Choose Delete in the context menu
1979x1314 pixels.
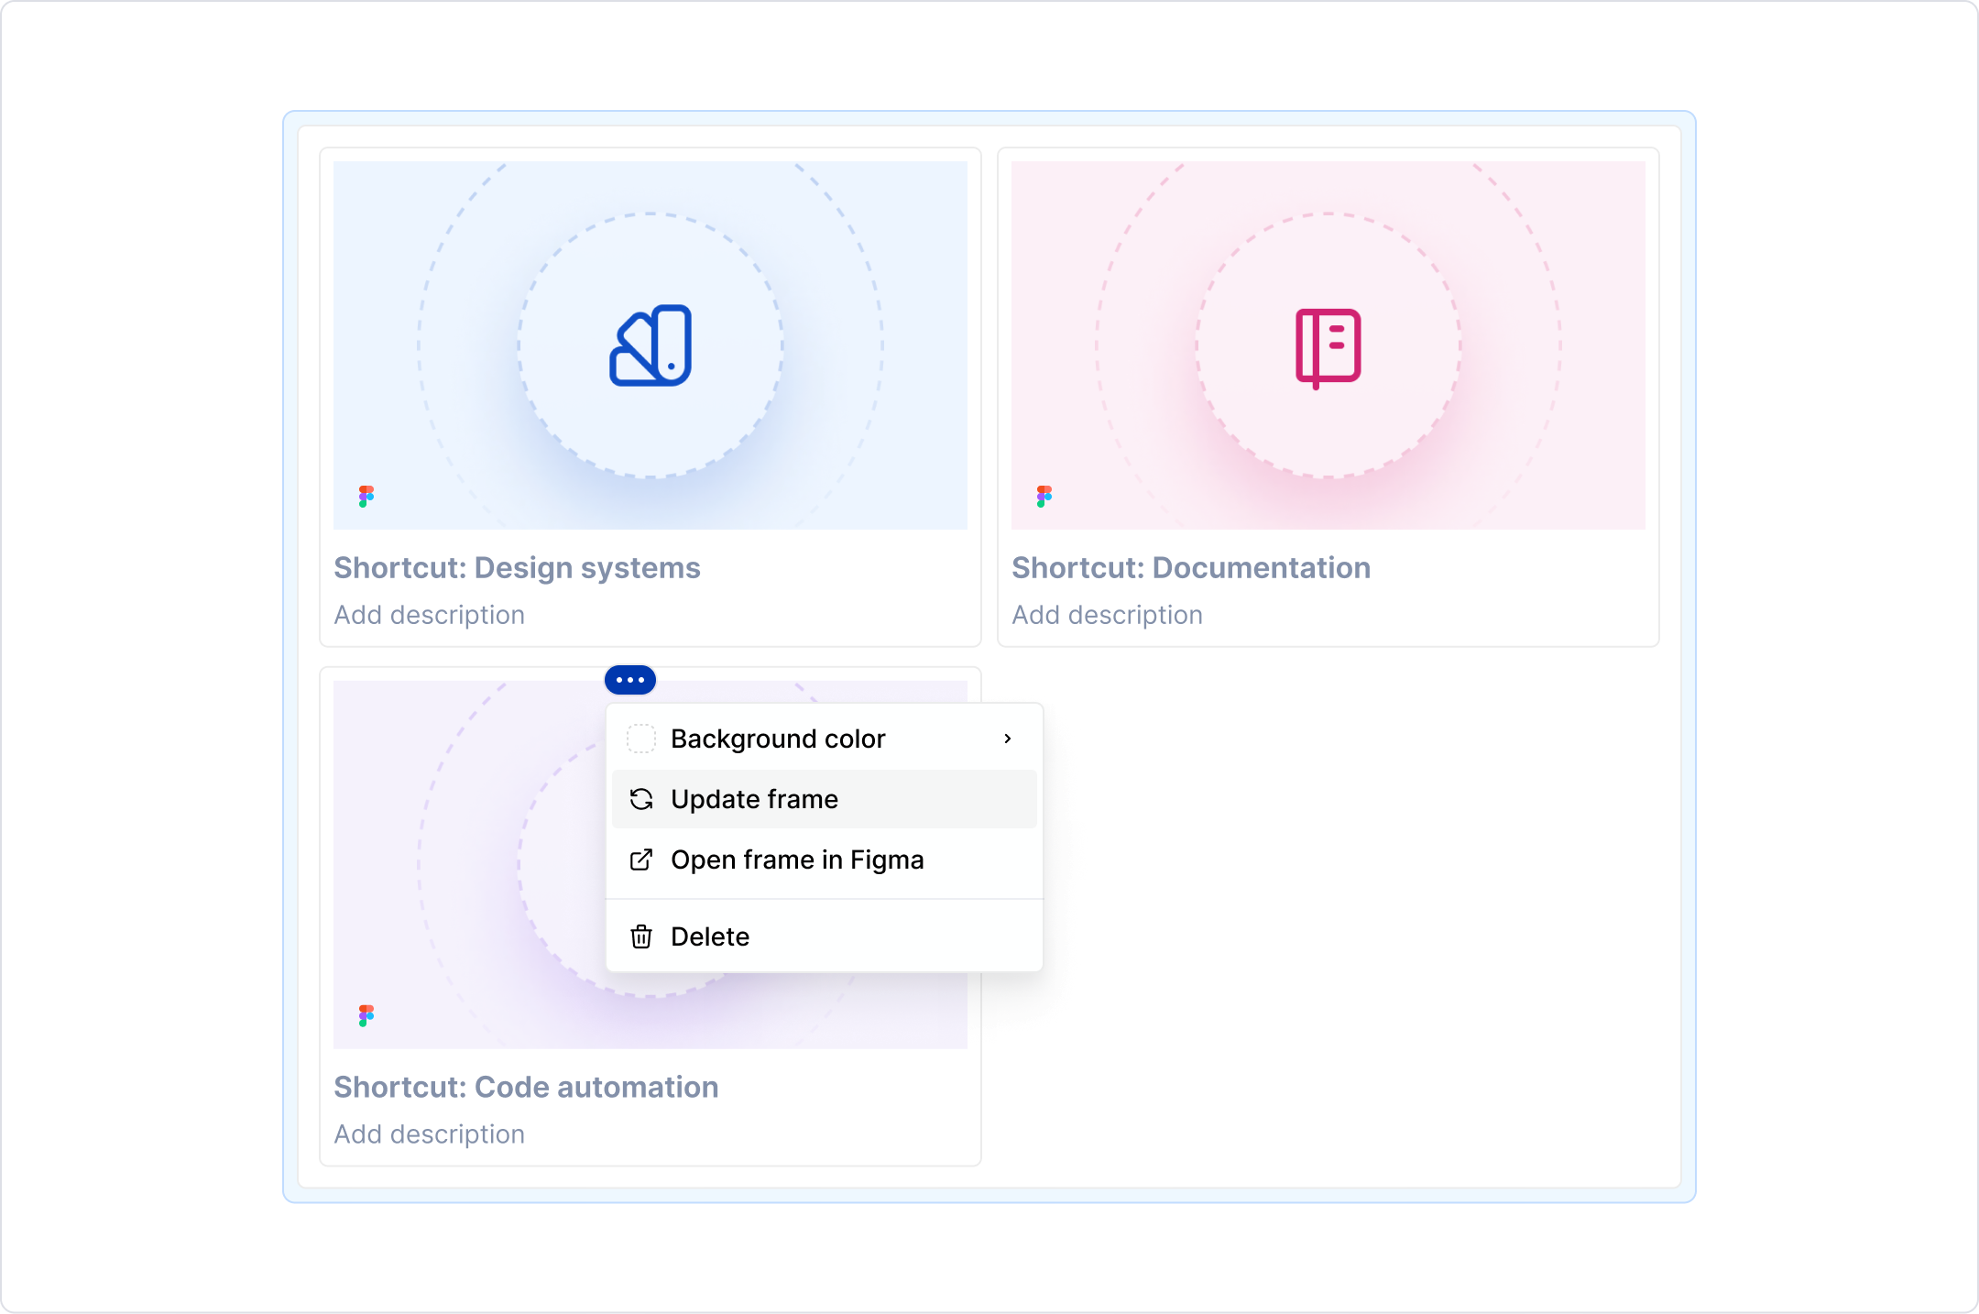(x=710, y=936)
